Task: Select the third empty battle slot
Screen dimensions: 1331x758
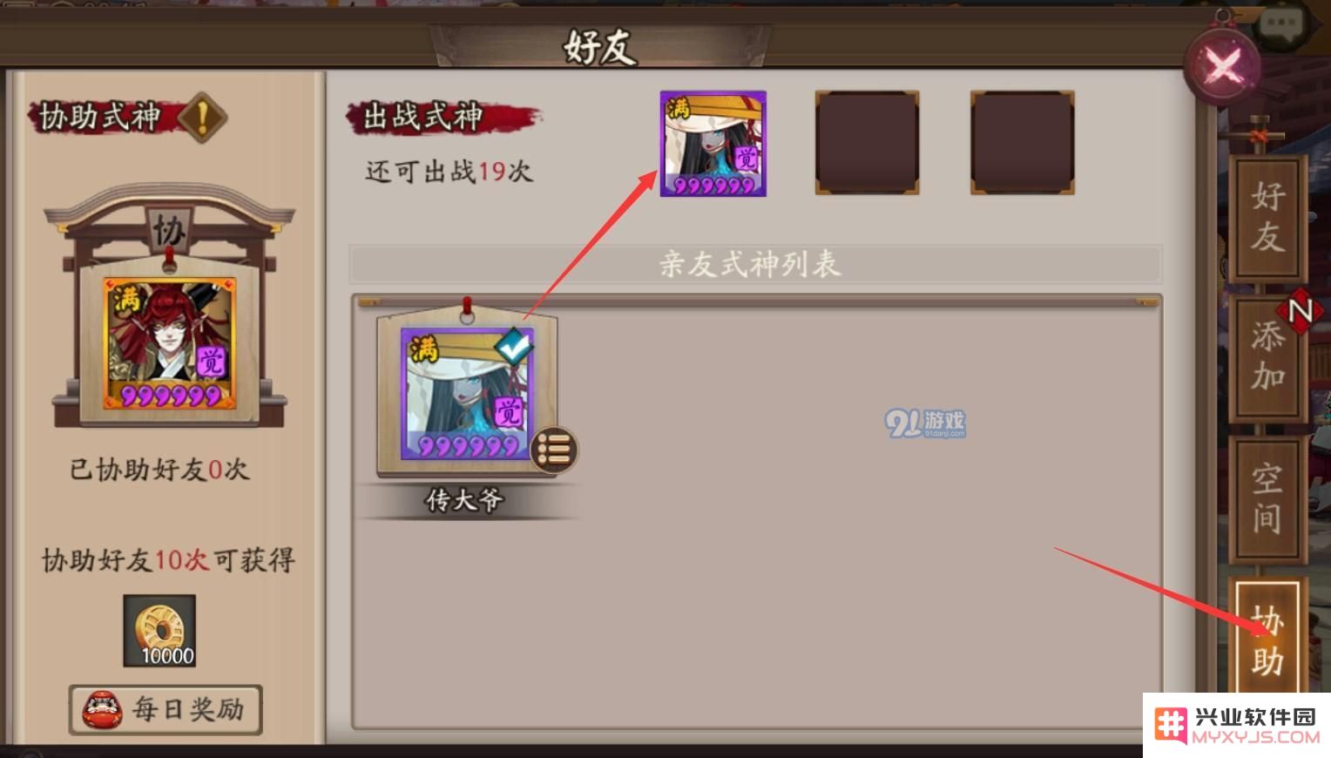Action: pos(1023,143)
